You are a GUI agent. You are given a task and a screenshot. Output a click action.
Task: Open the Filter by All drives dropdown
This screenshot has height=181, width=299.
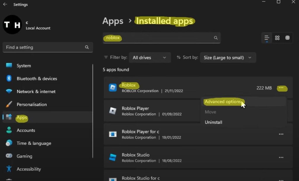pyautogui.click(x=150, y=58)
